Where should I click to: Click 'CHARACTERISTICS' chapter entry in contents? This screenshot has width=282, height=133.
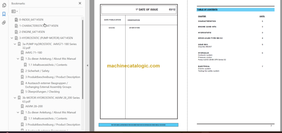207,21
